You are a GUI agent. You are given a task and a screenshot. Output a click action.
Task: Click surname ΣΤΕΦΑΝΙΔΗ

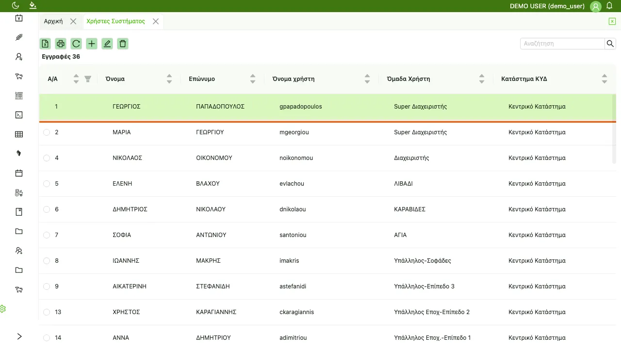(213, 286)
